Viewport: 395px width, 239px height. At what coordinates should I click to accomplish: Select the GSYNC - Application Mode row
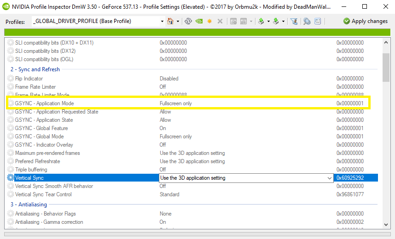pos(44,103)
